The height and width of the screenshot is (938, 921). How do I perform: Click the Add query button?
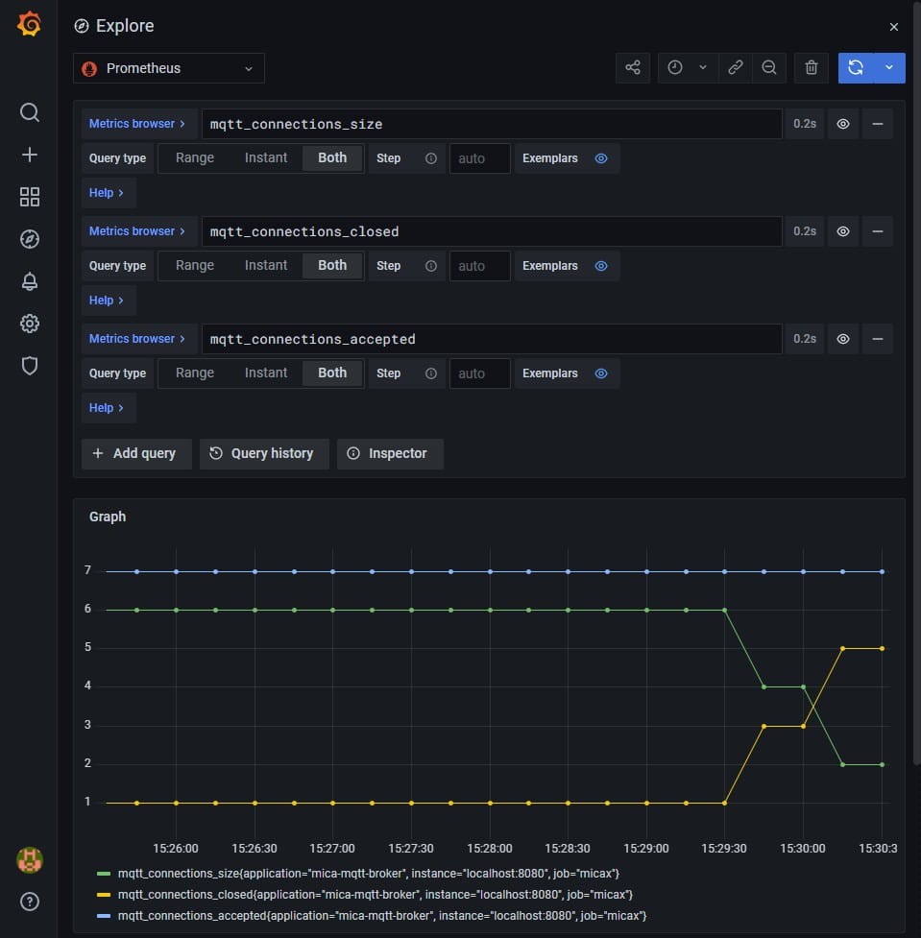(135, 453)
